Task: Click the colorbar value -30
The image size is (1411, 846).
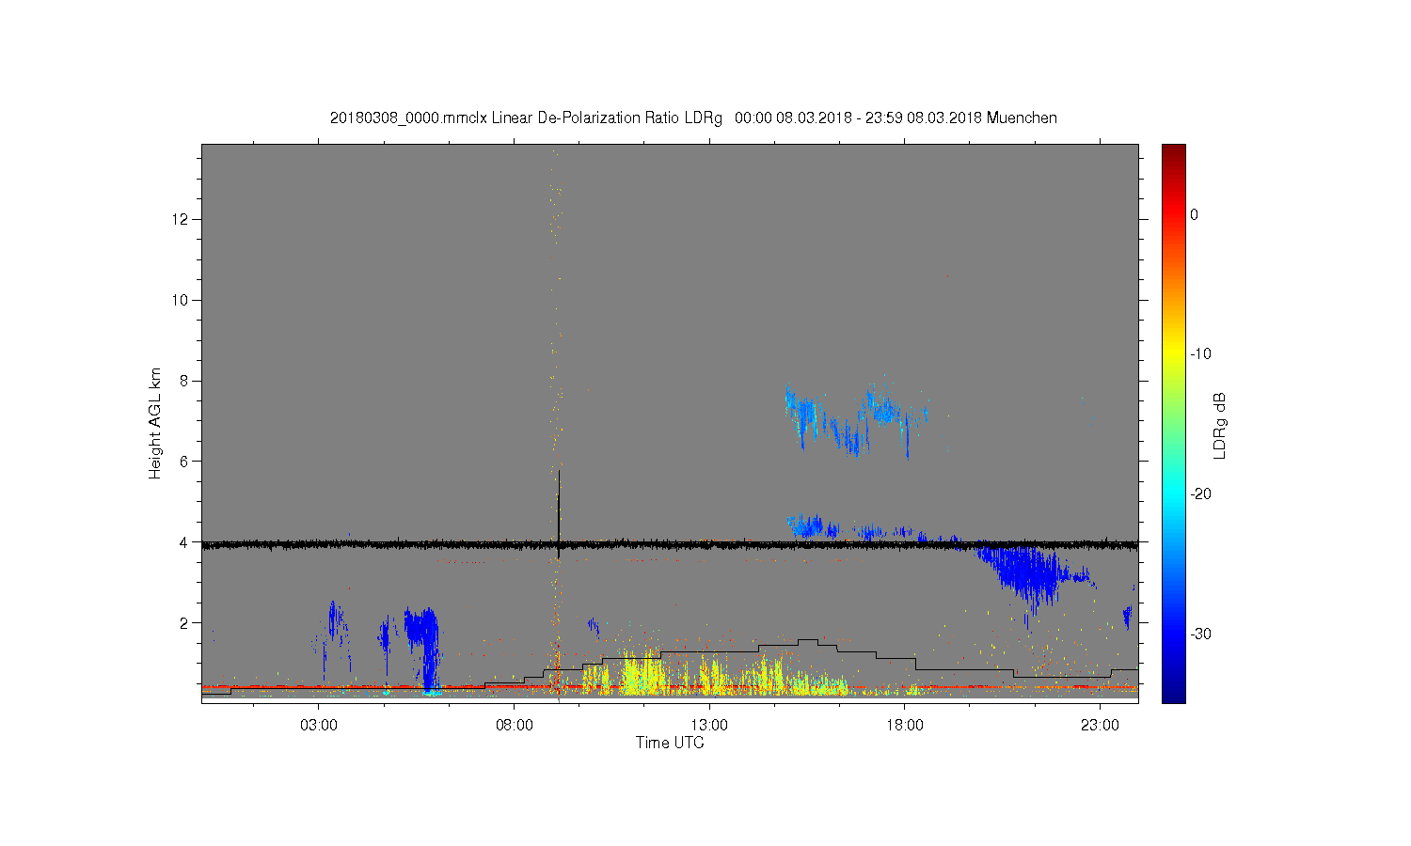Action: [x=1200, y=634]
